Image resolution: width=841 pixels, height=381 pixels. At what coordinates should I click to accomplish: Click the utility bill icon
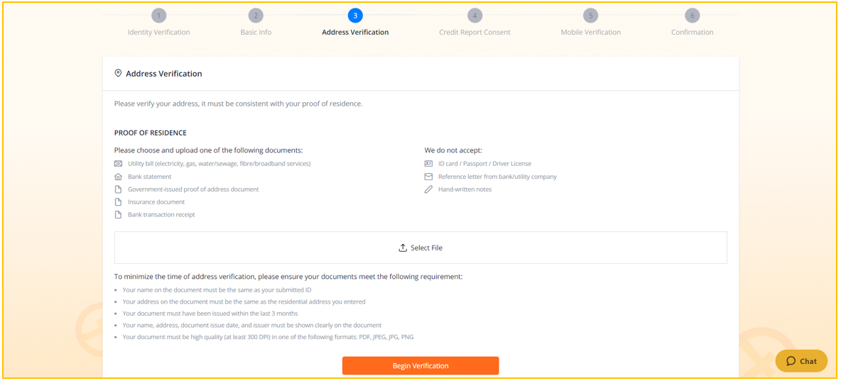click(x=118, y=163)
